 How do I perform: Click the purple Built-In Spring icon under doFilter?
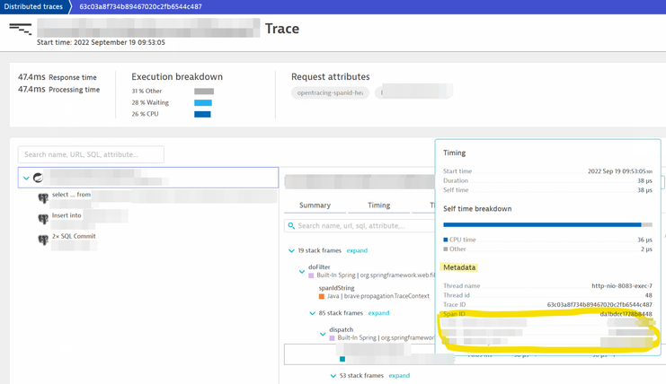click(x=312, y=275)
